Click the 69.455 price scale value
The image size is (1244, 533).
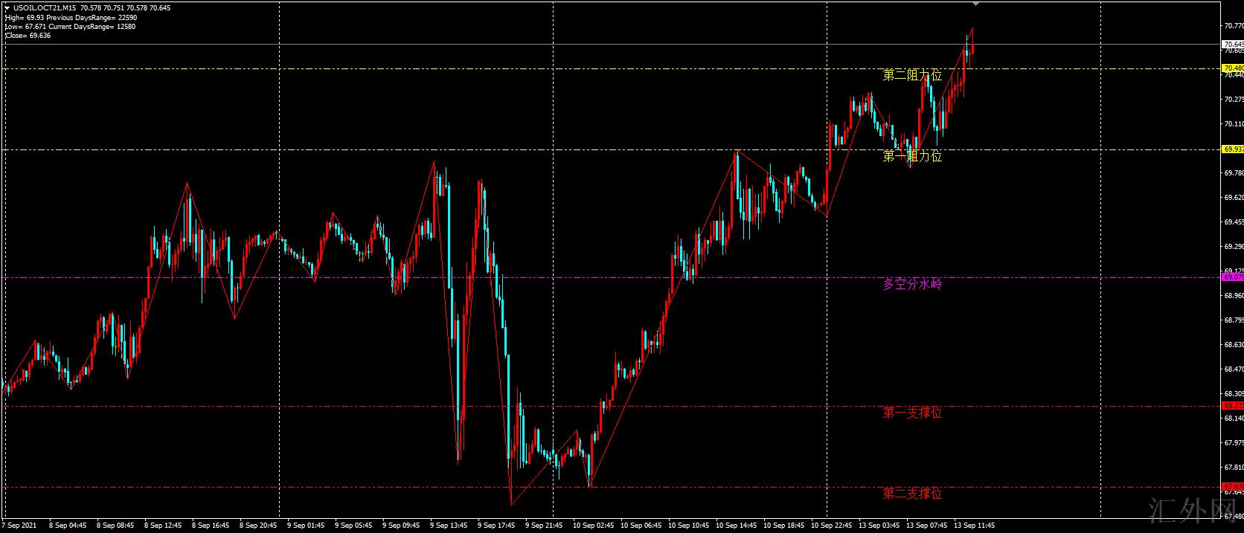1233,222
